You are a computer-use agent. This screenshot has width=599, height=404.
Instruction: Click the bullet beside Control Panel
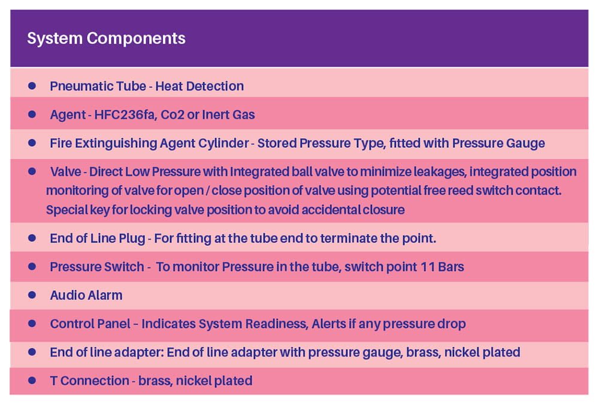32,323
